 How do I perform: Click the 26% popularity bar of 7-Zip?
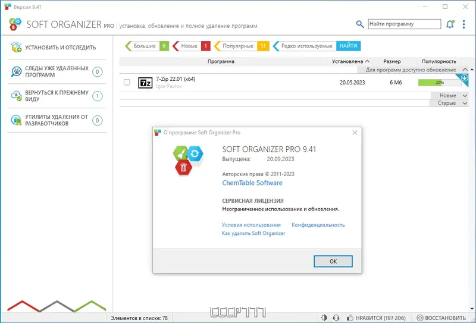point(439,82)
